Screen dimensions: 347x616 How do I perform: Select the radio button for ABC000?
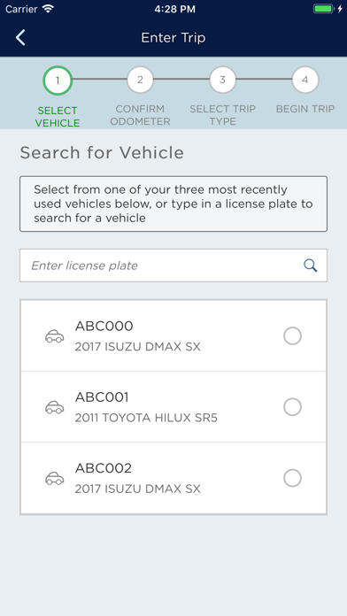coord(292,336)
